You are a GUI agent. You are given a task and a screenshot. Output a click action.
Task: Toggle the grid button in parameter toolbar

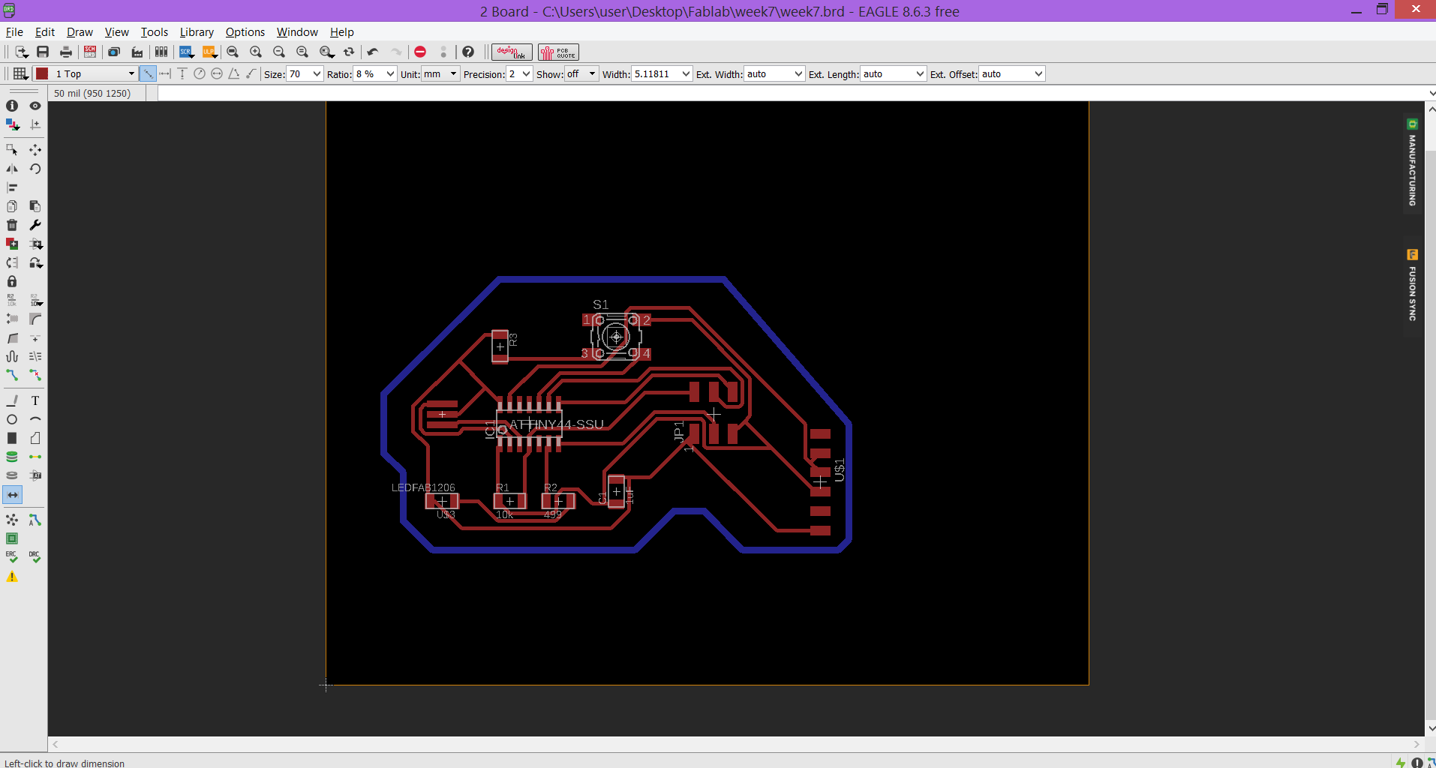pos(20,73)
